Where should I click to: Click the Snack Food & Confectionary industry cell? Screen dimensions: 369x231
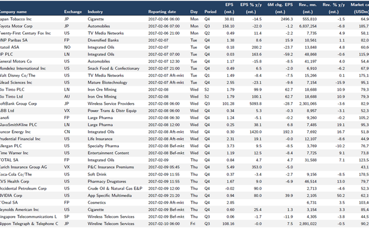(113, 69)
